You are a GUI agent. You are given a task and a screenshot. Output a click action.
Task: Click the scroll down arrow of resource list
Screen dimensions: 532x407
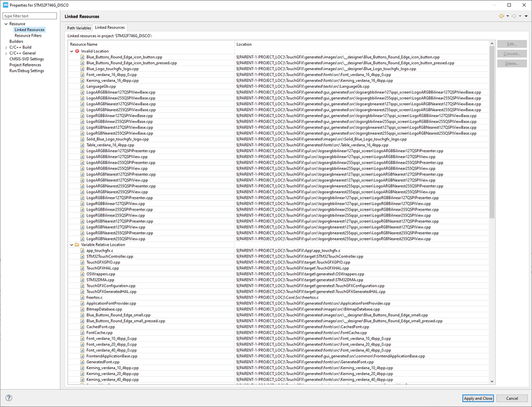click(x=492, y=381)
